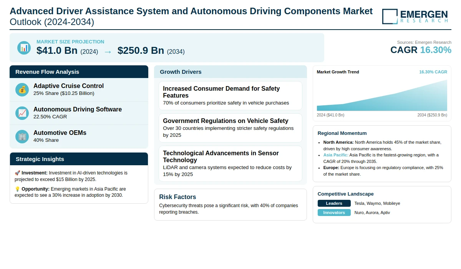The height and width of the screenshot is (269, 461).
Task: Click the bar chart market size icon
Action: pyautogui.click(x=24, y=48)
